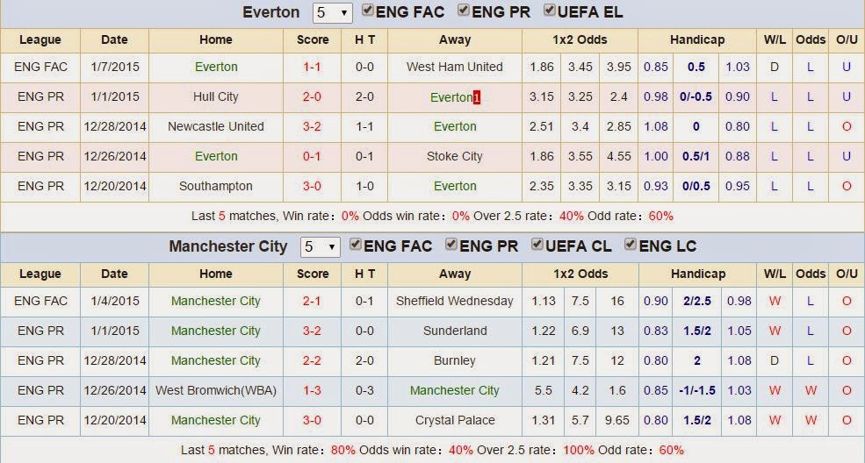Screen dimensions: 865x463
Task: Click the West Bromwich(WBA) team name
Action: click(x=216, y=390)
